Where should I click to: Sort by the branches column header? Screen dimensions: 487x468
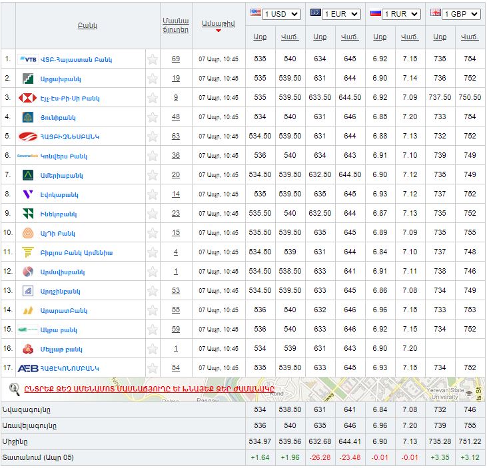[176, 25]
